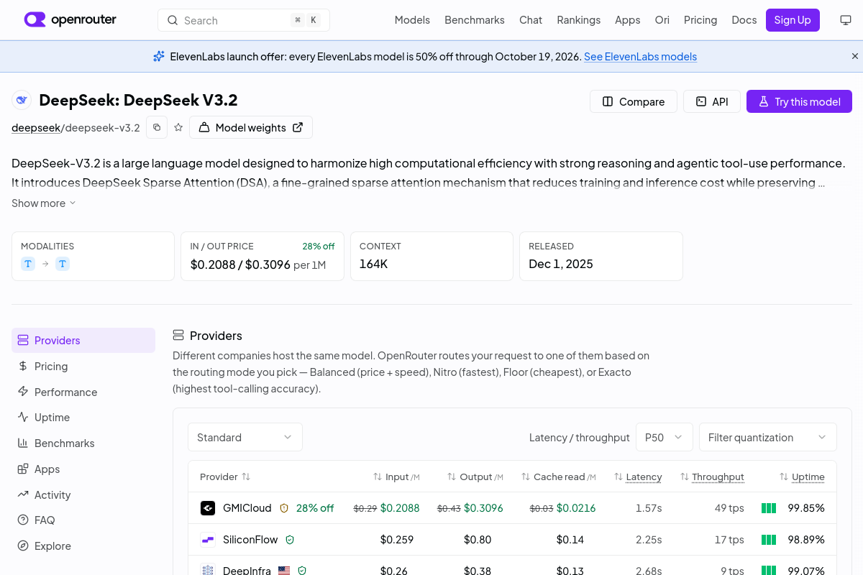Click the SiliconFlow provider name

tap(250, 540)
